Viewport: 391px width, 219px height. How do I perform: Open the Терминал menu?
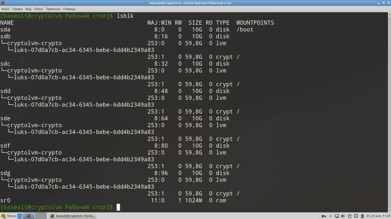click(x=53, y=9)
